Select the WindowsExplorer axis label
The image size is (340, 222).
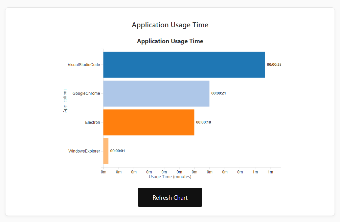point(84,151)
